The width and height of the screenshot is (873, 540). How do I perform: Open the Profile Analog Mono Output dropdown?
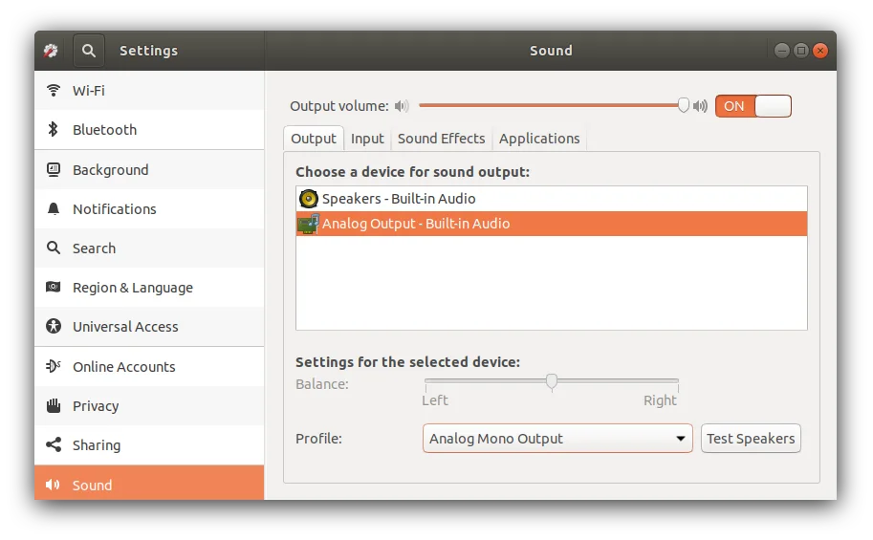point(557,438)
